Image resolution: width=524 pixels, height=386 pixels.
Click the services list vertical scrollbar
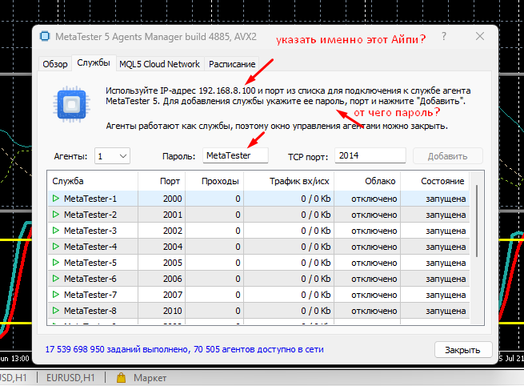pos(477,221)
